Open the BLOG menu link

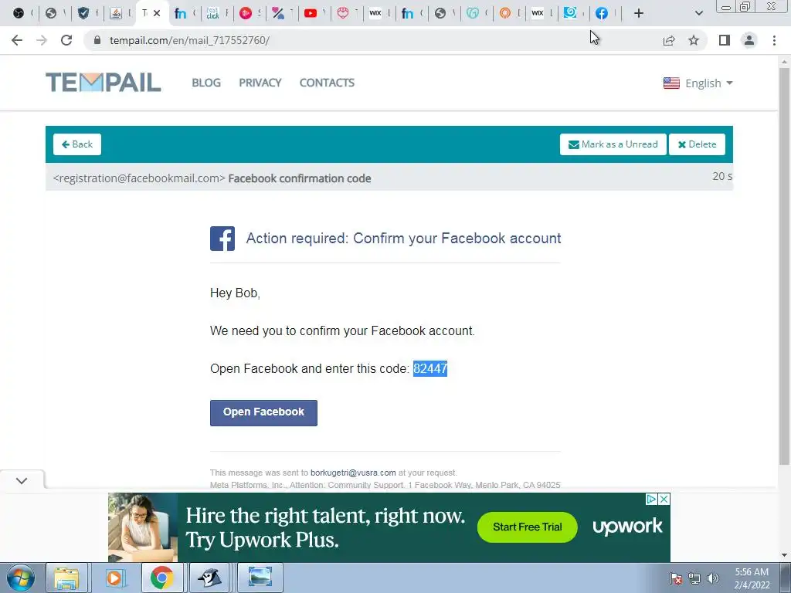(x=206, y=83)
